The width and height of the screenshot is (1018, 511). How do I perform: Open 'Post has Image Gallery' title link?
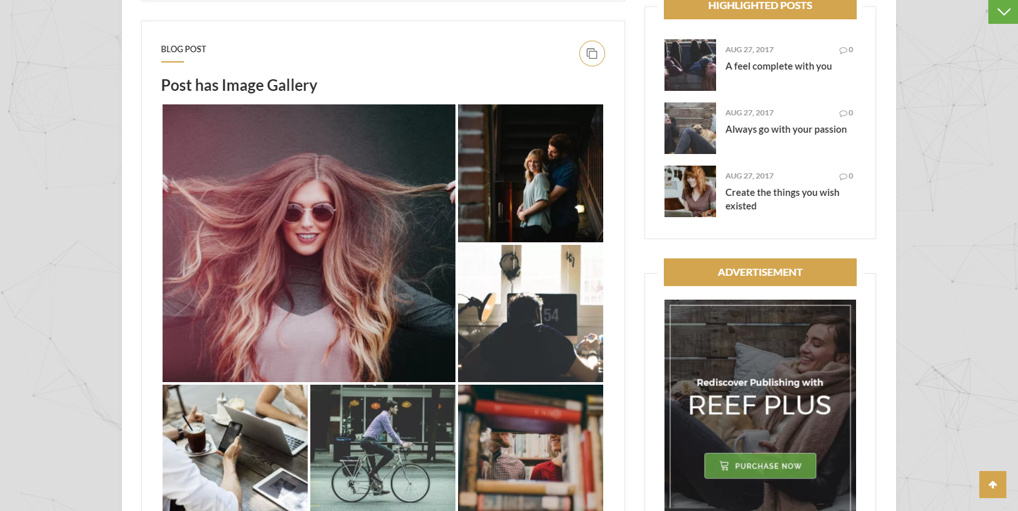[239, 85]
